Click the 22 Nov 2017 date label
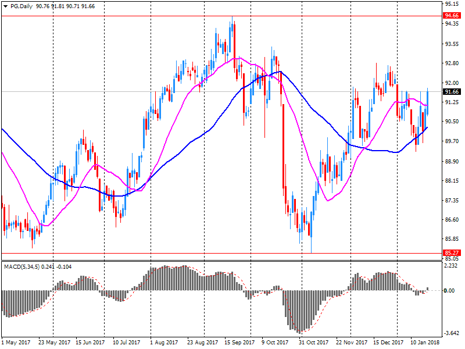 [350, 343]
